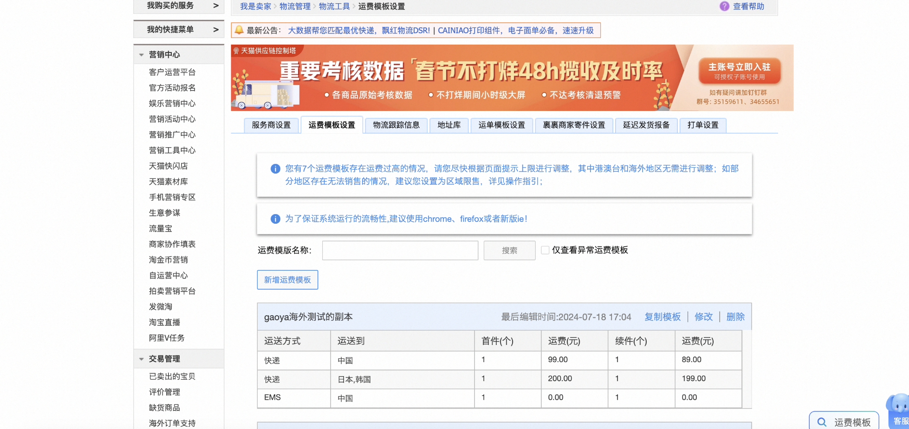Open 手机营销专区 in the sidebar

(x=172, y=197)
